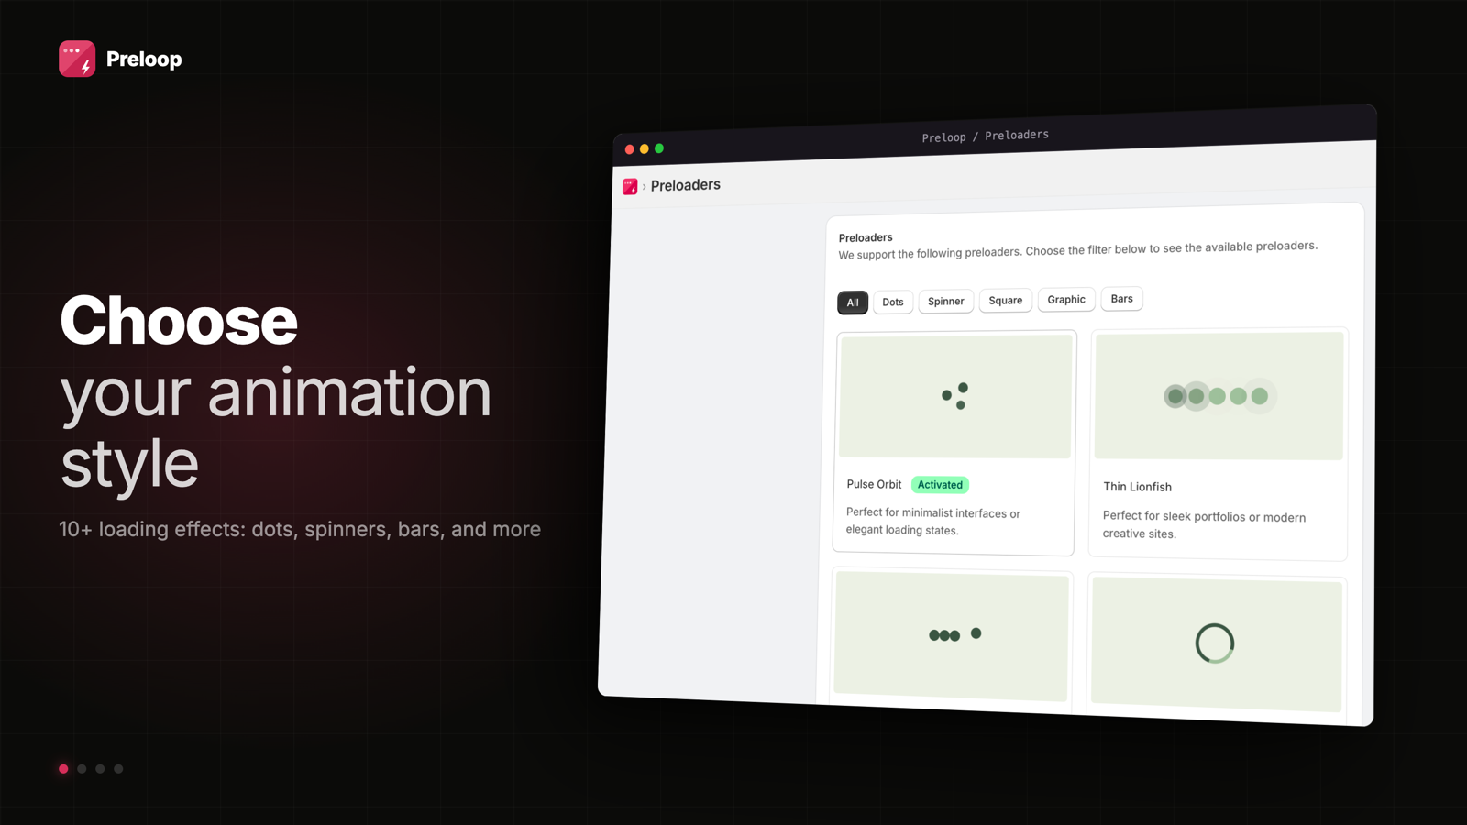Click the 'Preloop / Preloaders' window title

click(986, 136)
